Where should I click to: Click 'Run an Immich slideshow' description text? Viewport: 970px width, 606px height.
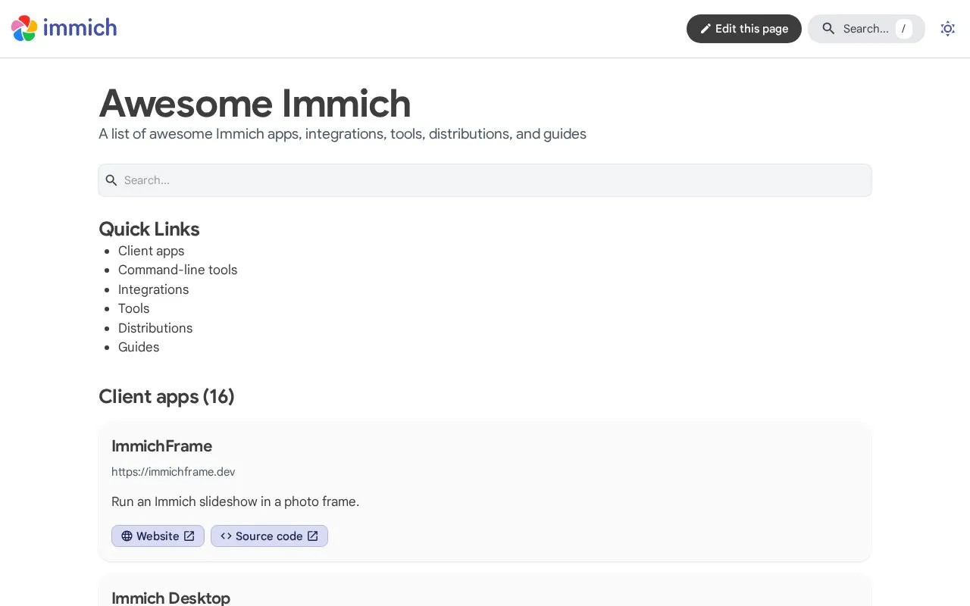tap(235, 501)
